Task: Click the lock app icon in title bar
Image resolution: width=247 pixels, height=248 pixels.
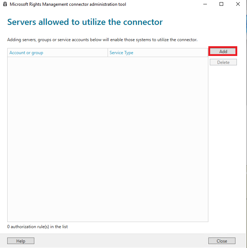Action: [5, 4]
